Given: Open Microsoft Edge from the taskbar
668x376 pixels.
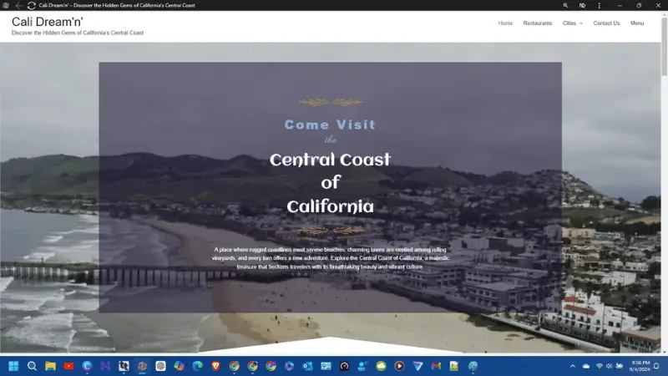Looking at the screenshot, I should [x=197, y=366].
